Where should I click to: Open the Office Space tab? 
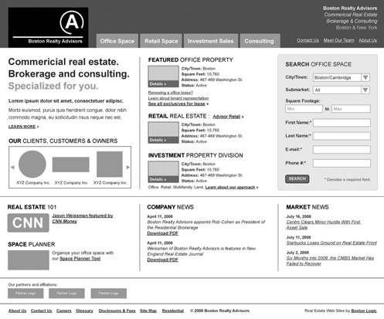point(117,41)
